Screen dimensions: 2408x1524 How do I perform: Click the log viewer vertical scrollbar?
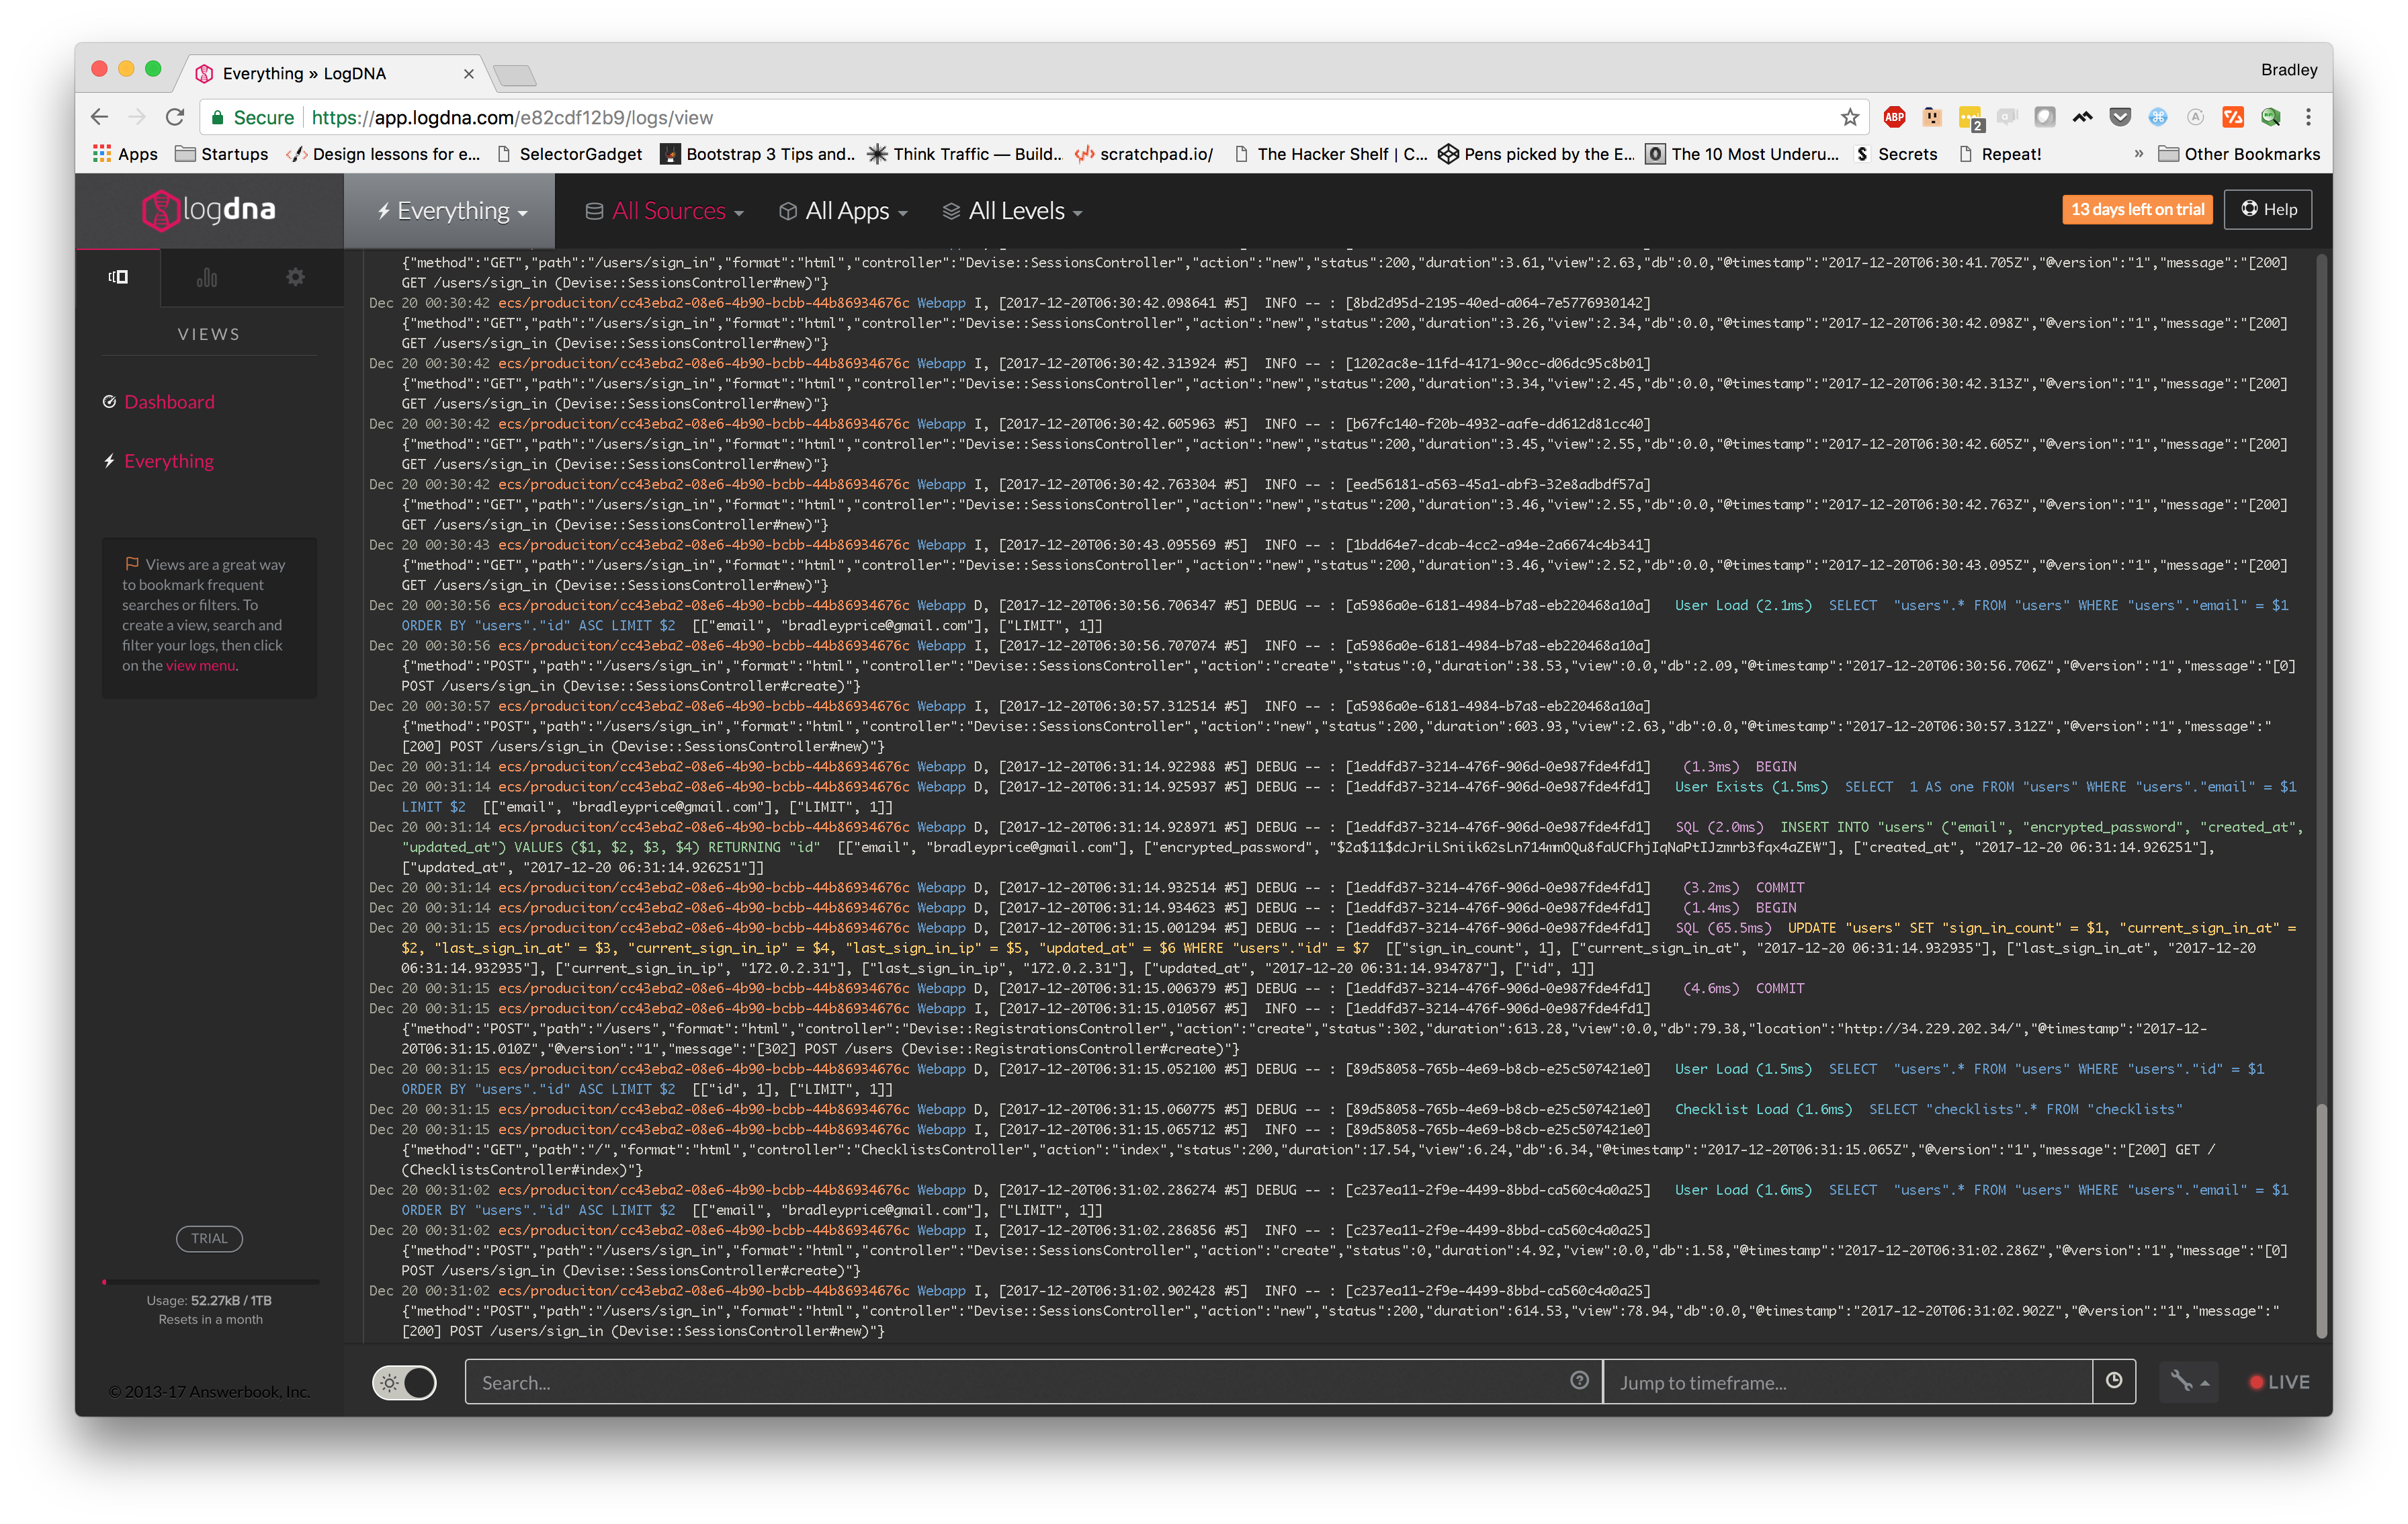point(2322,1220)
